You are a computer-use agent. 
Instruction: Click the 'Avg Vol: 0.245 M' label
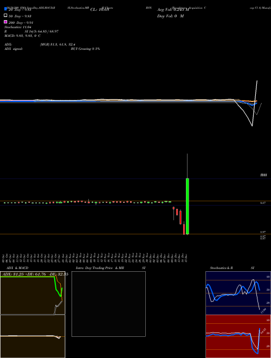tap(173, 10)
